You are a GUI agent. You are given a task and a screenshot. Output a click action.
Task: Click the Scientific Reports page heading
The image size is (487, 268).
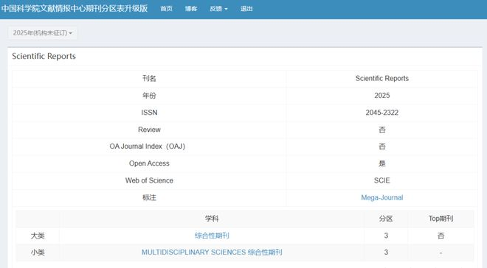click(x=44, y=56)
